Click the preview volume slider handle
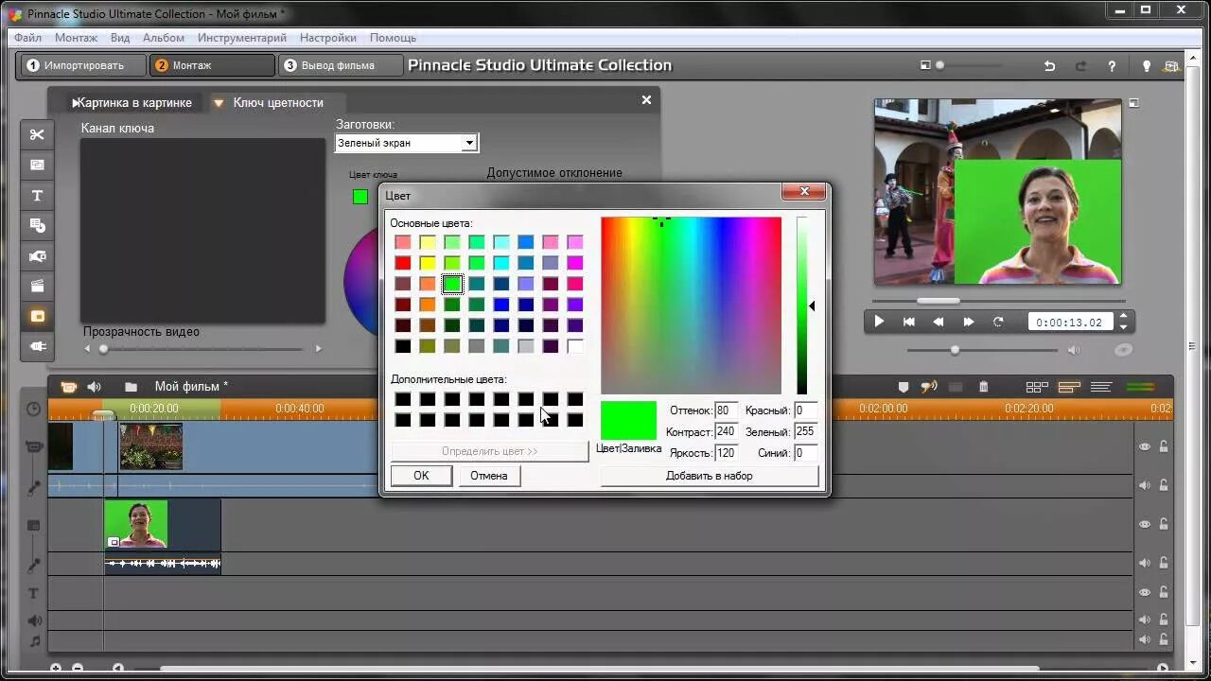The image size is (1211, 681). (955, 350)
